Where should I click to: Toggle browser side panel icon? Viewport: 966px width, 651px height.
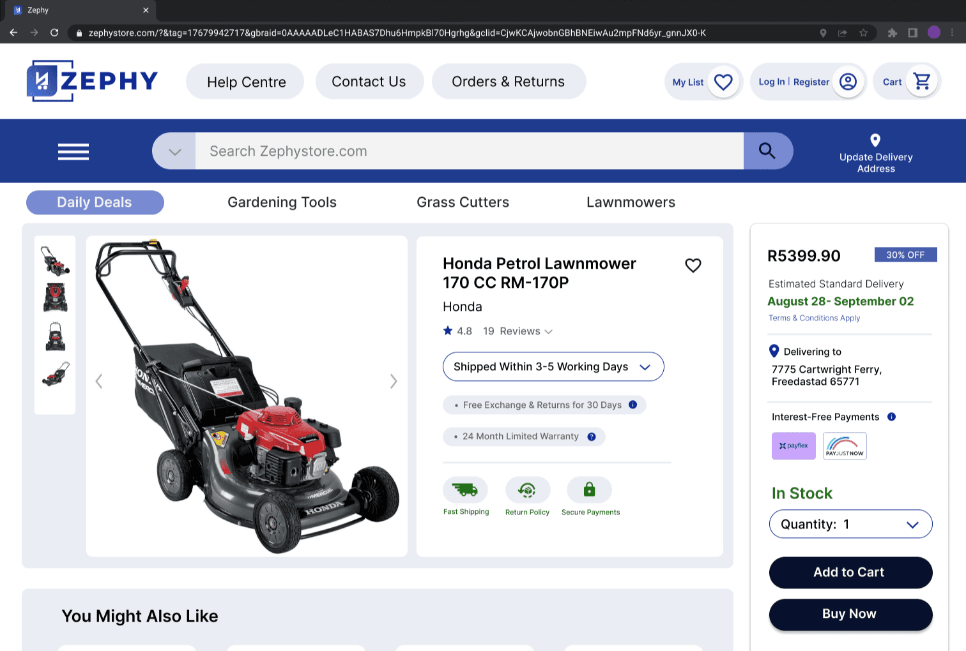[912, 33]
